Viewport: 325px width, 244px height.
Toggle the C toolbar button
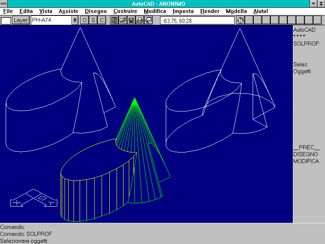click(x=102, y=20)
